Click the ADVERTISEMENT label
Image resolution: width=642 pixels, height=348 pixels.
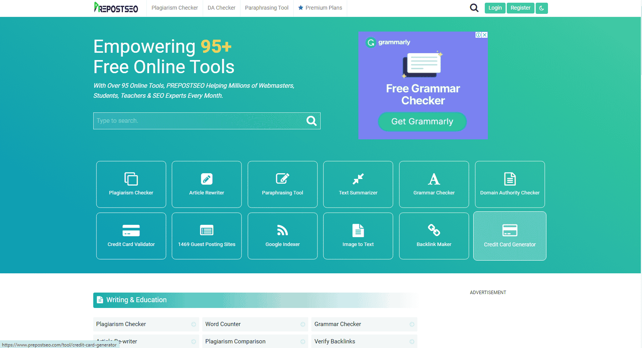pos(488,293)
